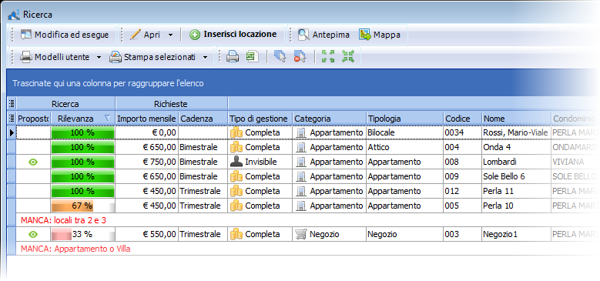
Task: Click the Richieste band header
Action: [171, 104]
